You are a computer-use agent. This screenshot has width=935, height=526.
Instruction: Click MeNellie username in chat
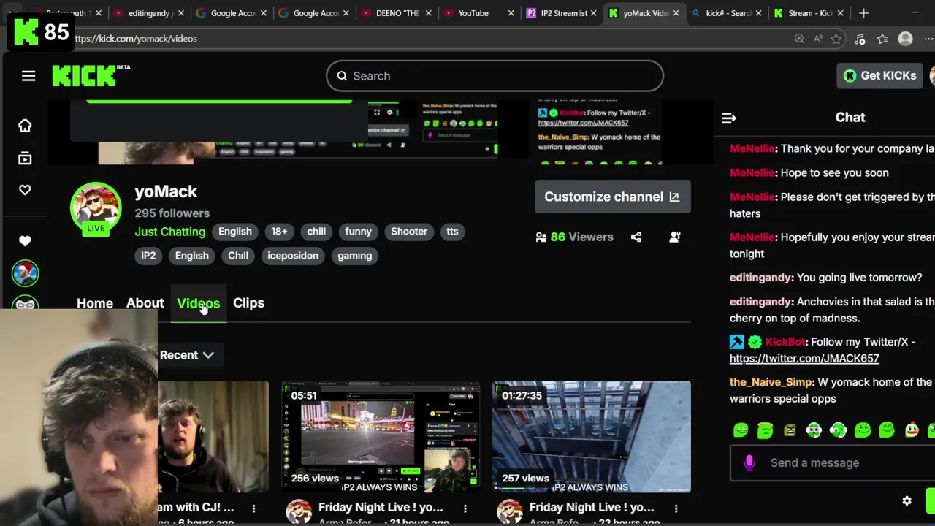click(752, 149)
